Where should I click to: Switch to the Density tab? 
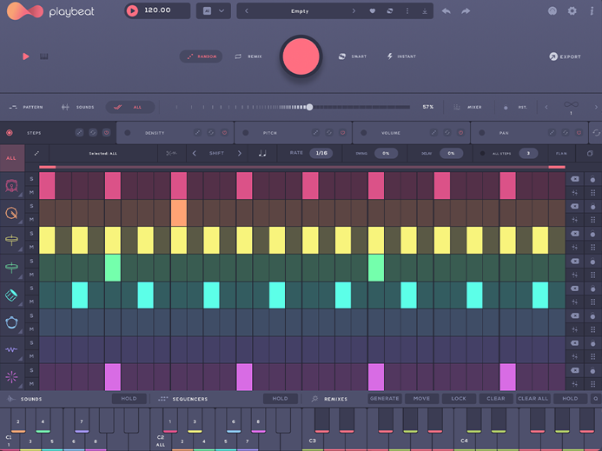(155, 133)
